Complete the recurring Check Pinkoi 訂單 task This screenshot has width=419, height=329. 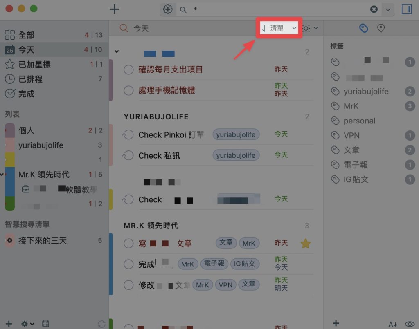coord(128,134)
